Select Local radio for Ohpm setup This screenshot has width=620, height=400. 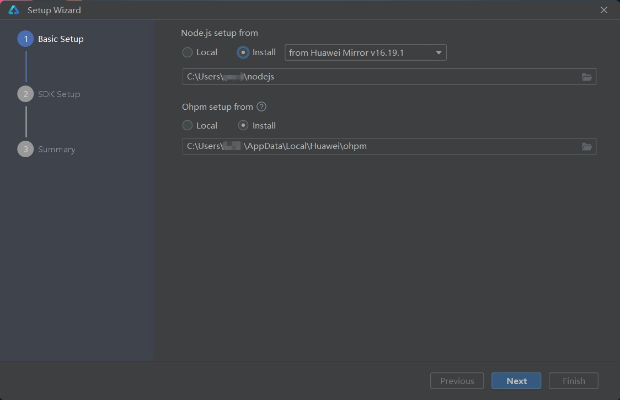coord(188,126)
